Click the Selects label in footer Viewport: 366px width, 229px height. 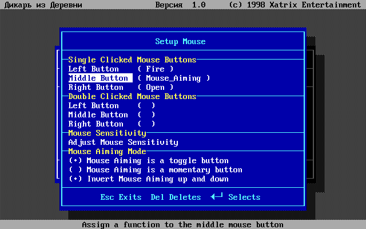tap(244, 197)
